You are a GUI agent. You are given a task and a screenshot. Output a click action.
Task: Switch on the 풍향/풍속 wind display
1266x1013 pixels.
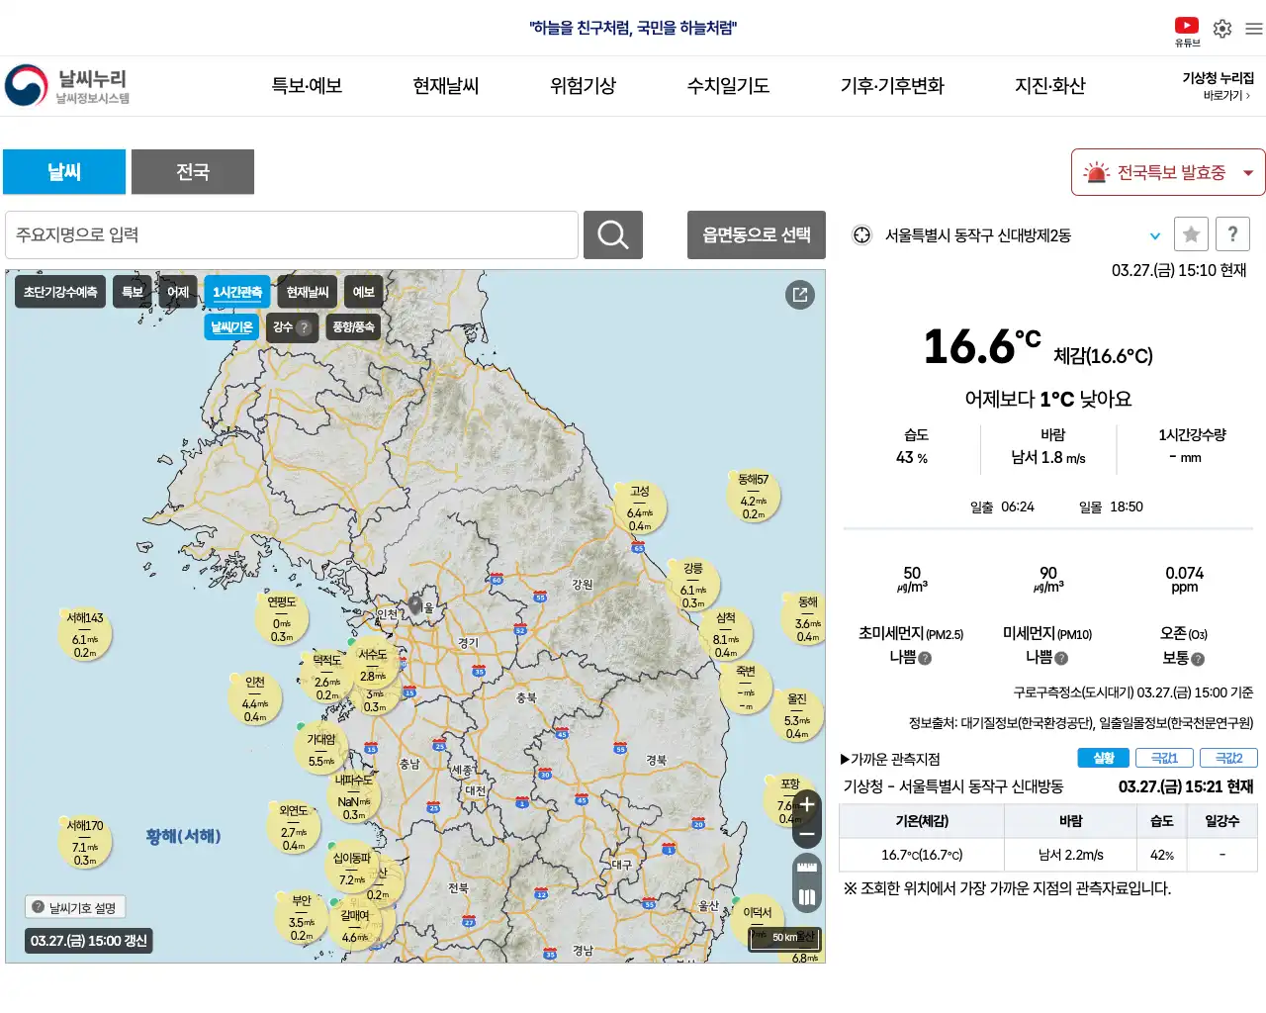click(353, 326)
